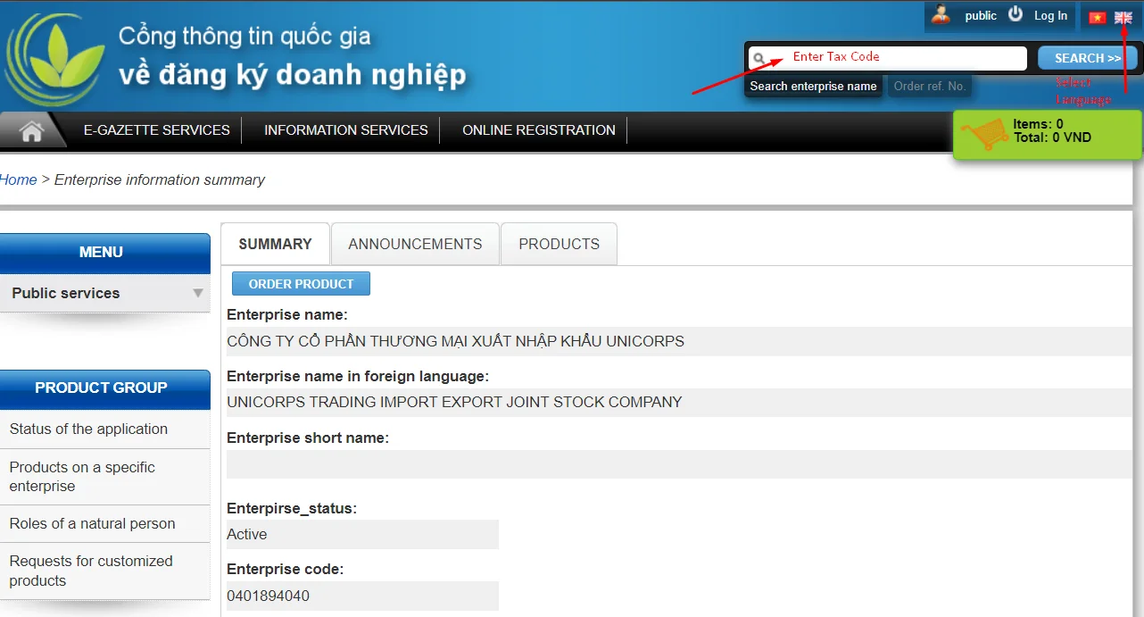Click the power icon beside Log In
The width and height of the screenshot is (1144, 617).
[1016, 14]
